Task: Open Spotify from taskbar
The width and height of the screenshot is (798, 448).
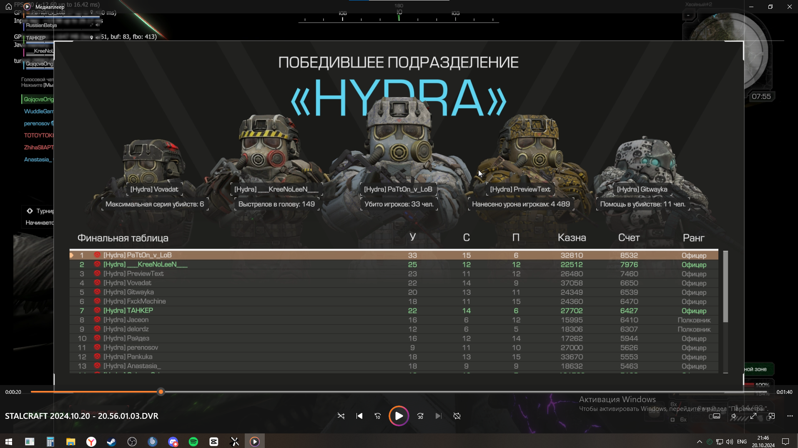Action: click(x=193, y=441)
